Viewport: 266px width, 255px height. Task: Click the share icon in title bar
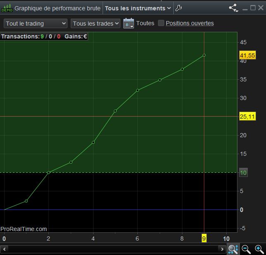tap(233, 8)
